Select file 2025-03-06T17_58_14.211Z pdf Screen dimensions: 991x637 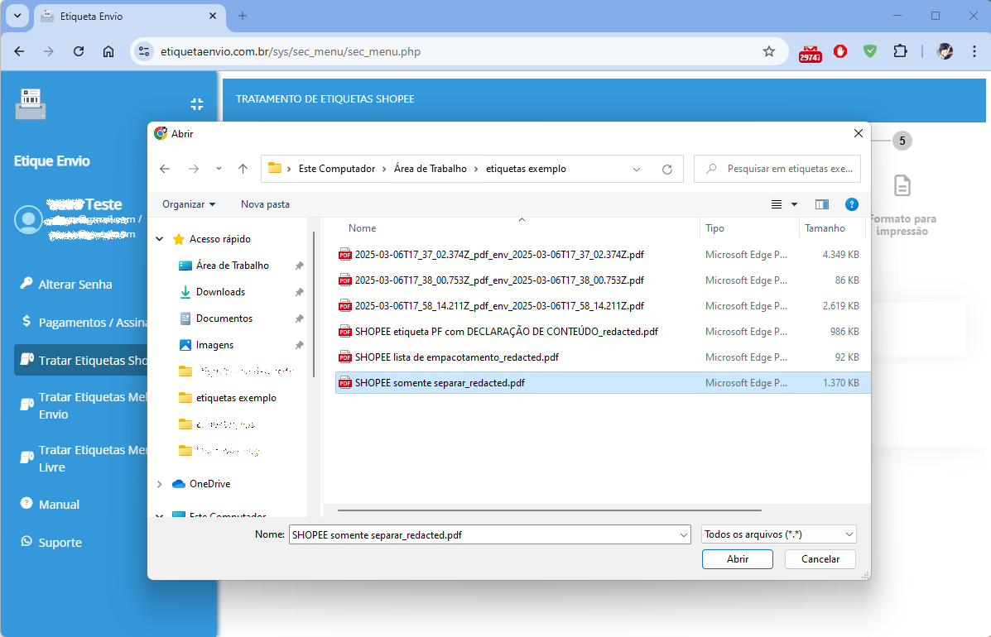[x=499, y=305]
